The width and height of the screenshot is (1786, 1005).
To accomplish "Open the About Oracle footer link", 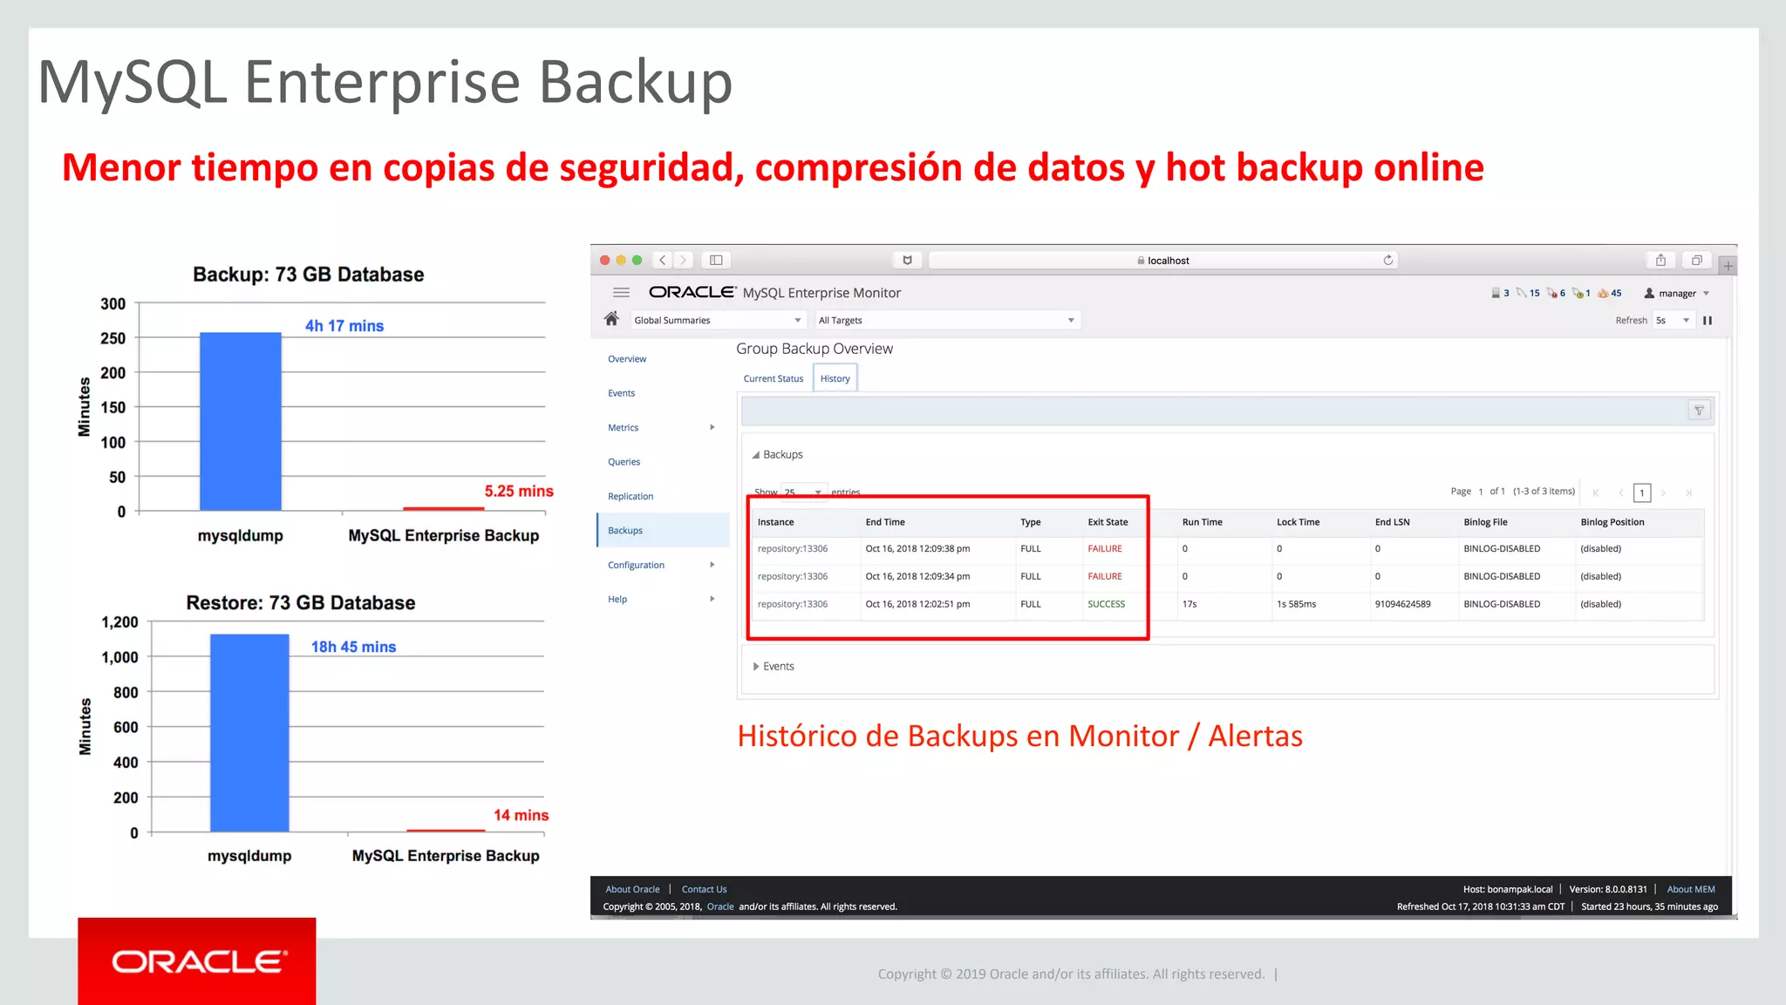I will (632, 889).
